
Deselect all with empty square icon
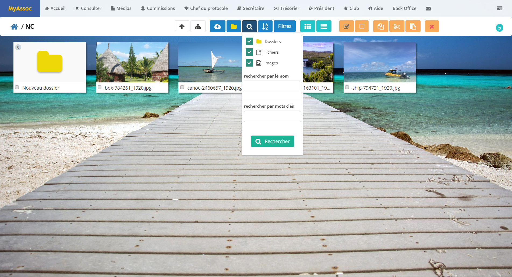click(x=362, y=26)
